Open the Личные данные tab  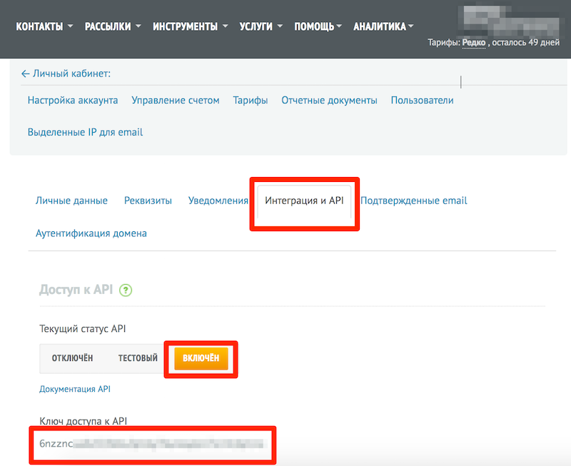pyautogui.click(x=71, y=201)
